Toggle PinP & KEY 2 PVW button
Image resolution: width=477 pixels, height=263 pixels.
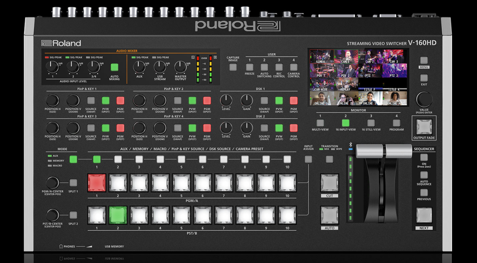click(192, 100)
